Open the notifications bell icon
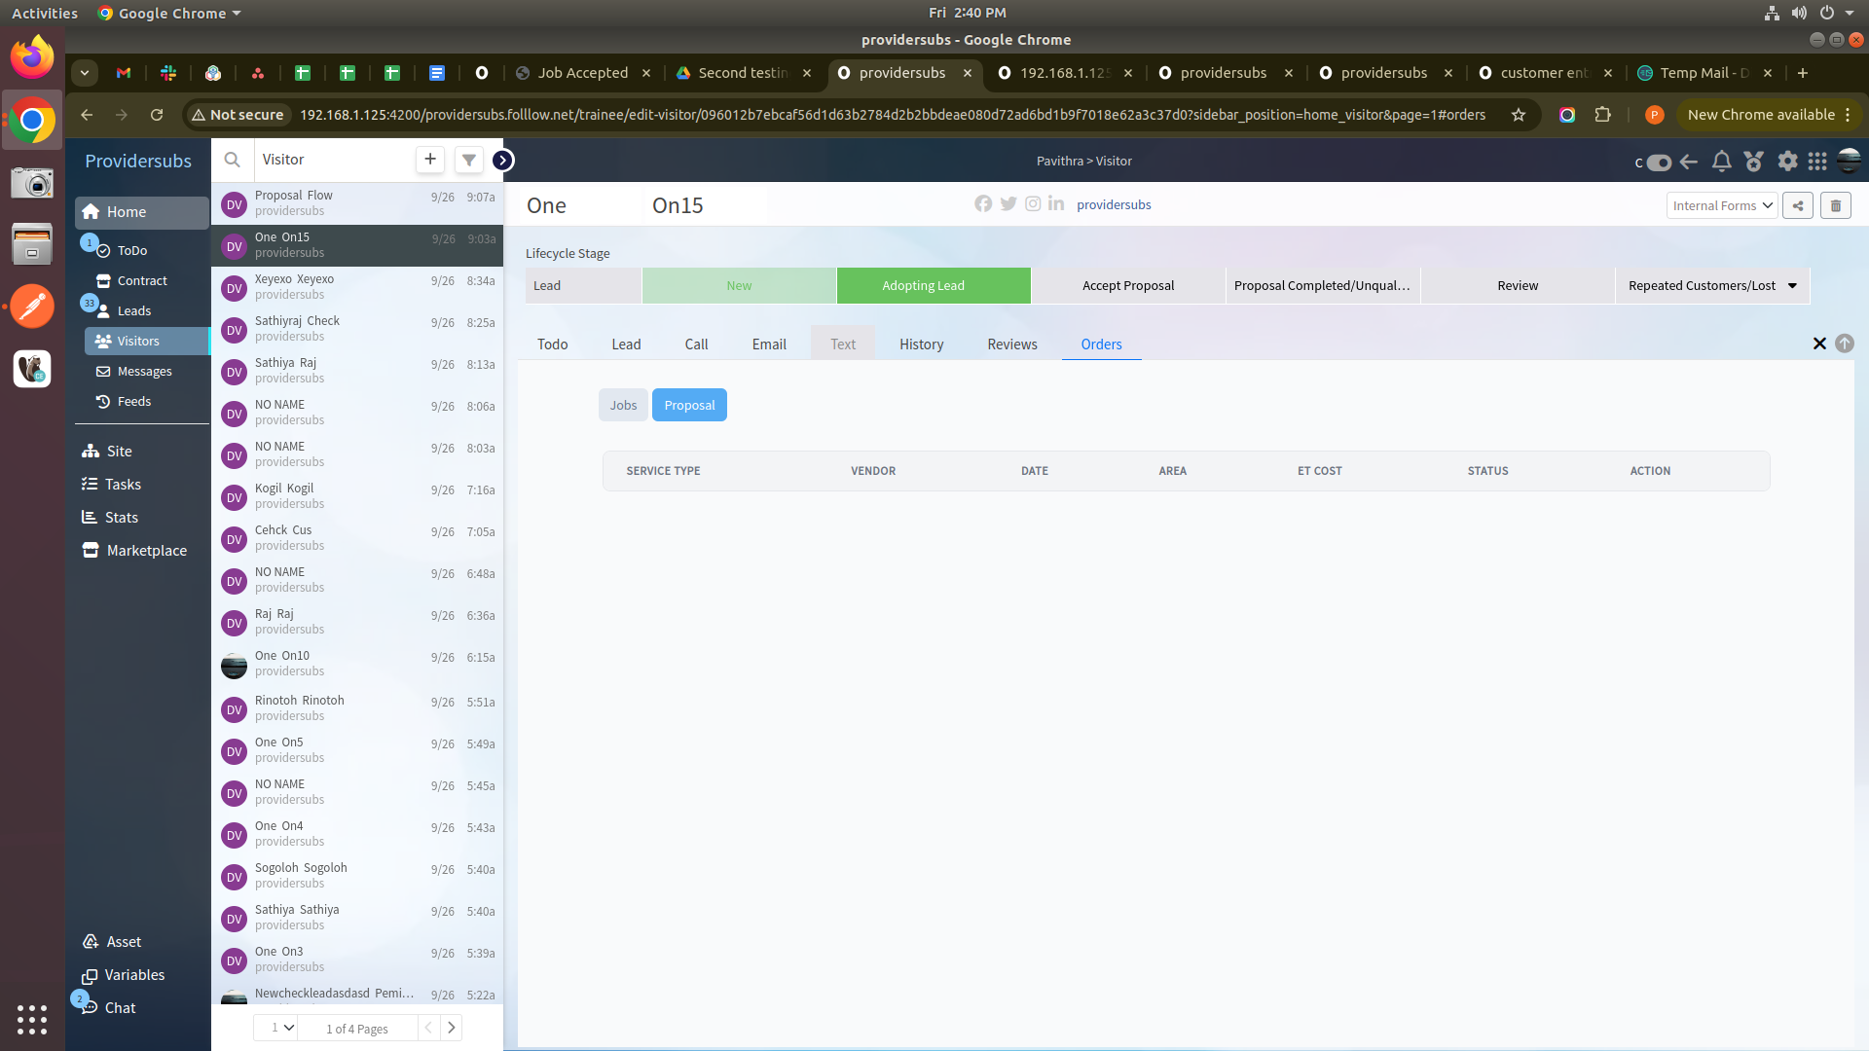This screenshot has width=1869, height=1051. click(x=1721, y=162)
